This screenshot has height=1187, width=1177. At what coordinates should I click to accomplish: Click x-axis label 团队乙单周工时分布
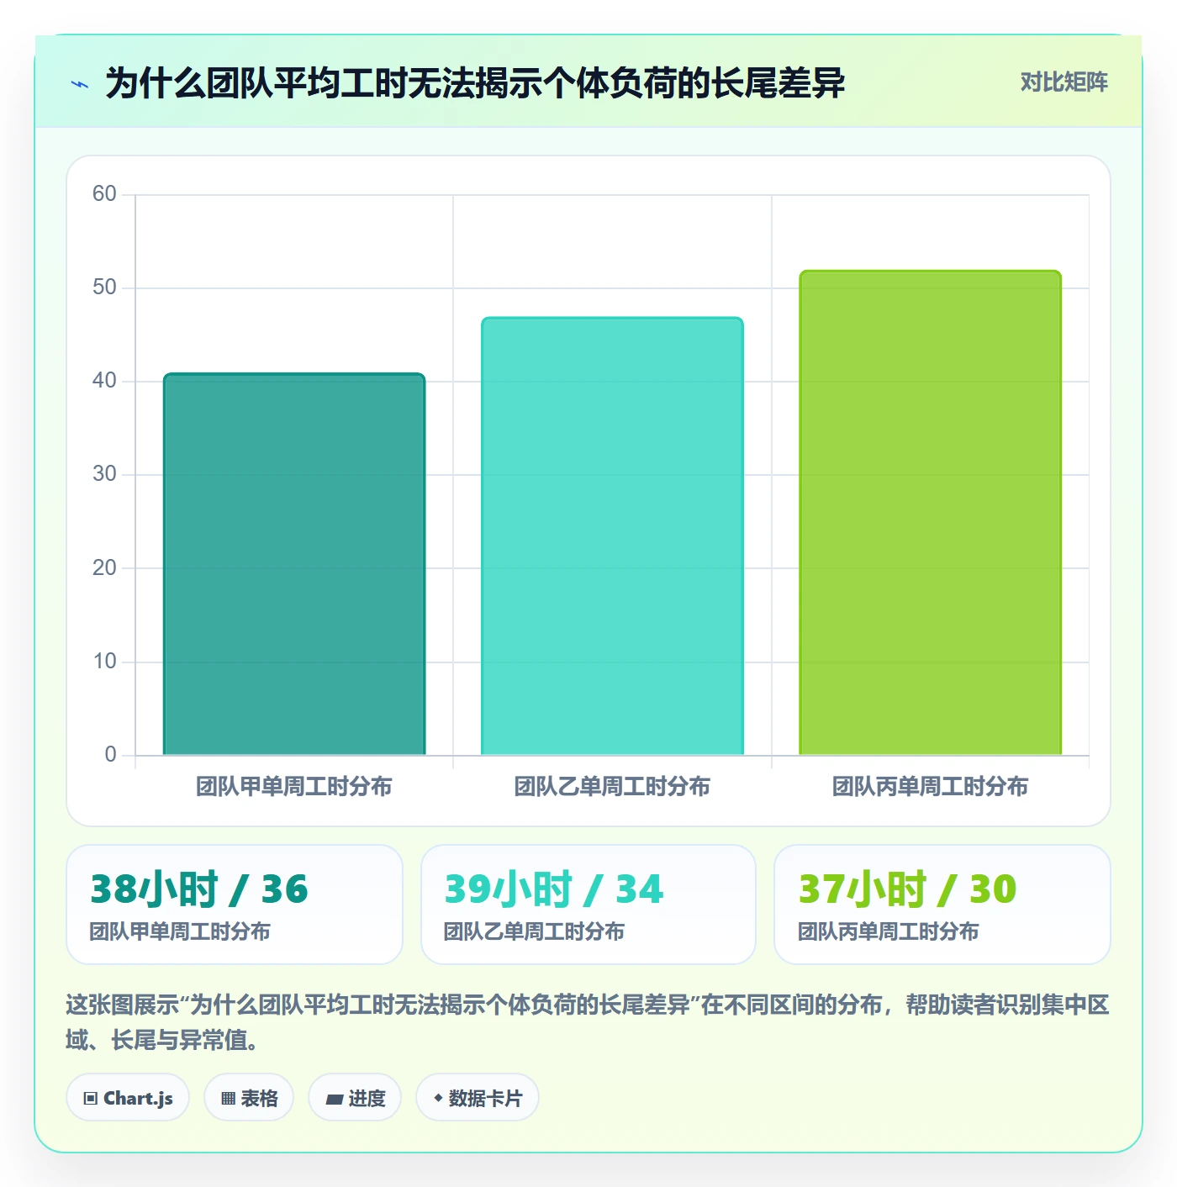612,787
